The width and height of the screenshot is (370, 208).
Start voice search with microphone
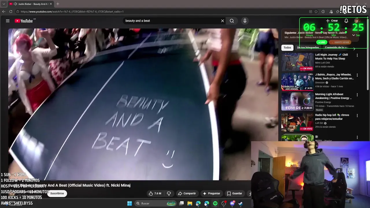(245, 21)
